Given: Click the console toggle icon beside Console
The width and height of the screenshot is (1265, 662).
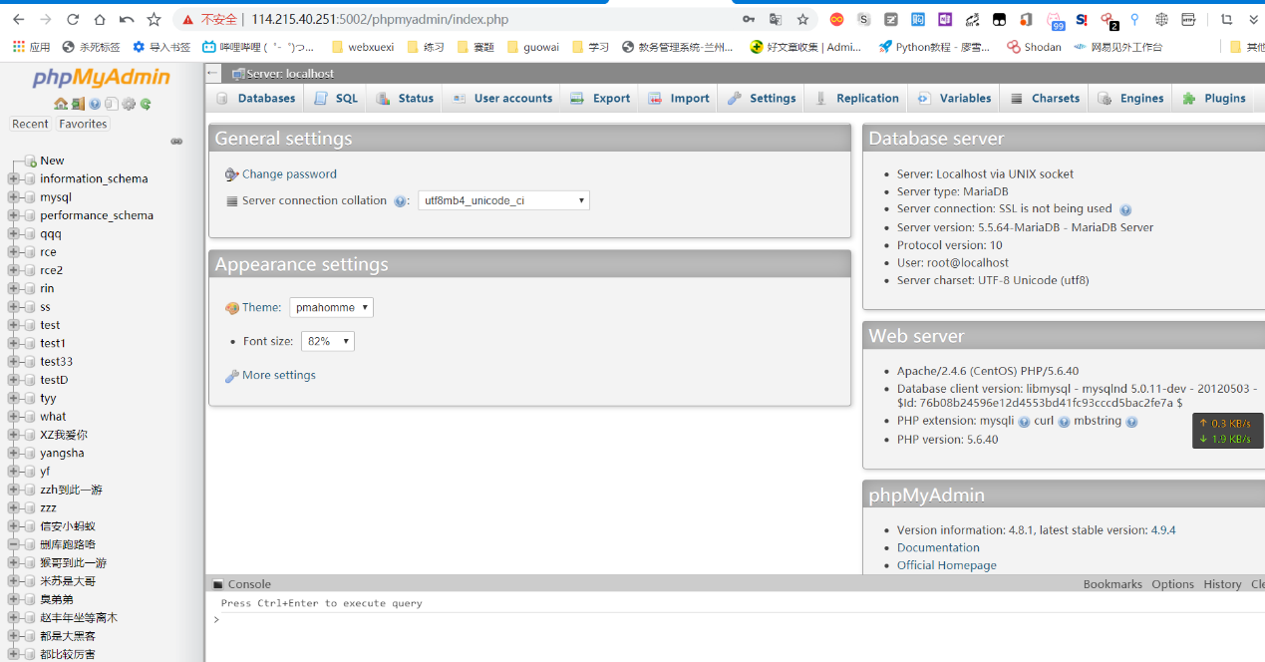Looking at the screenshot, I should pos(218,584).
